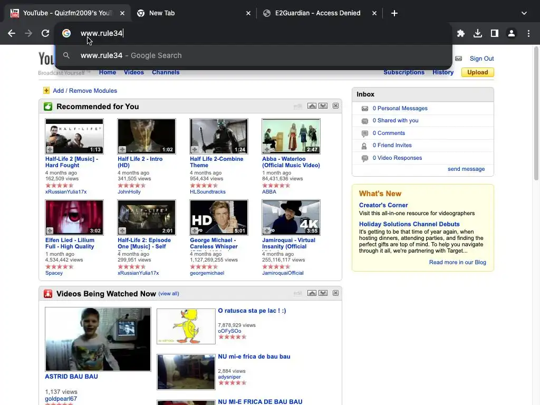Move Videos Being Watched Now module up
Viewport: 540px width, 405px height.
pyautogui.click(x=312, y=293)
